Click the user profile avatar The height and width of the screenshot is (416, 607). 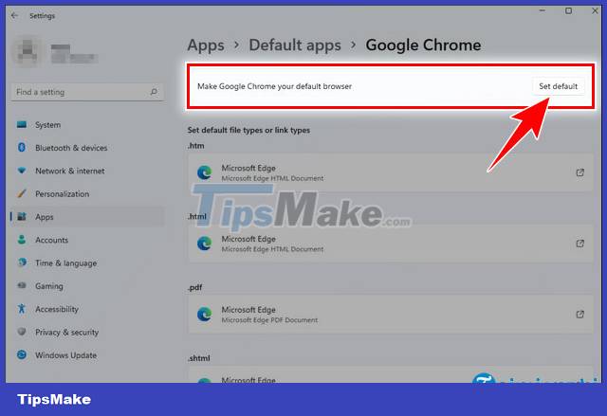[x=27, y=52]
